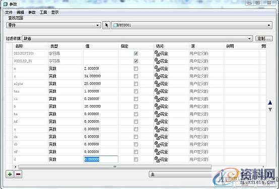Open the 零件 search range dropdown
The width and height of the screenshot is (279, 189).
pos(53,25)
